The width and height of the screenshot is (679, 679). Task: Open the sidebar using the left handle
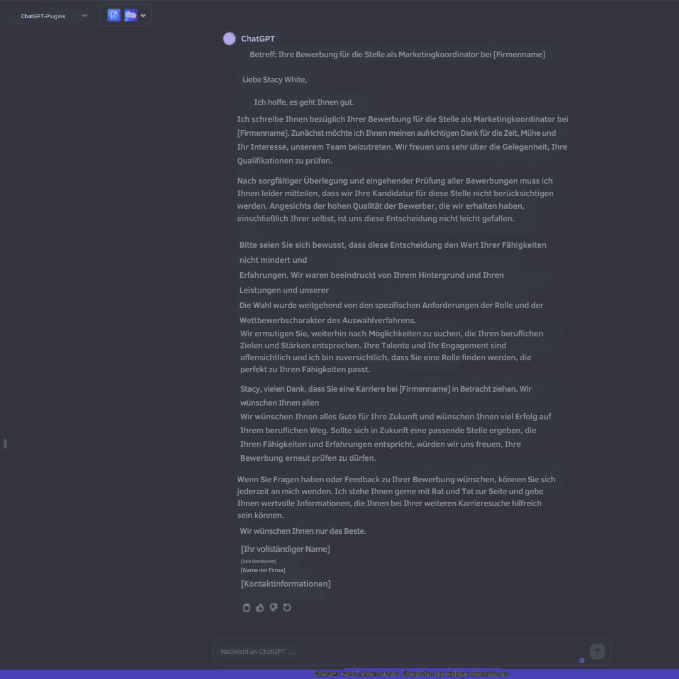5,443
